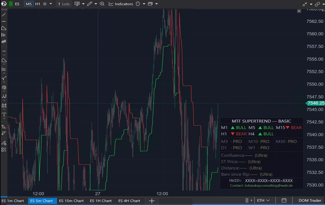Open the drawings object list icon

(x=4, y=149)
